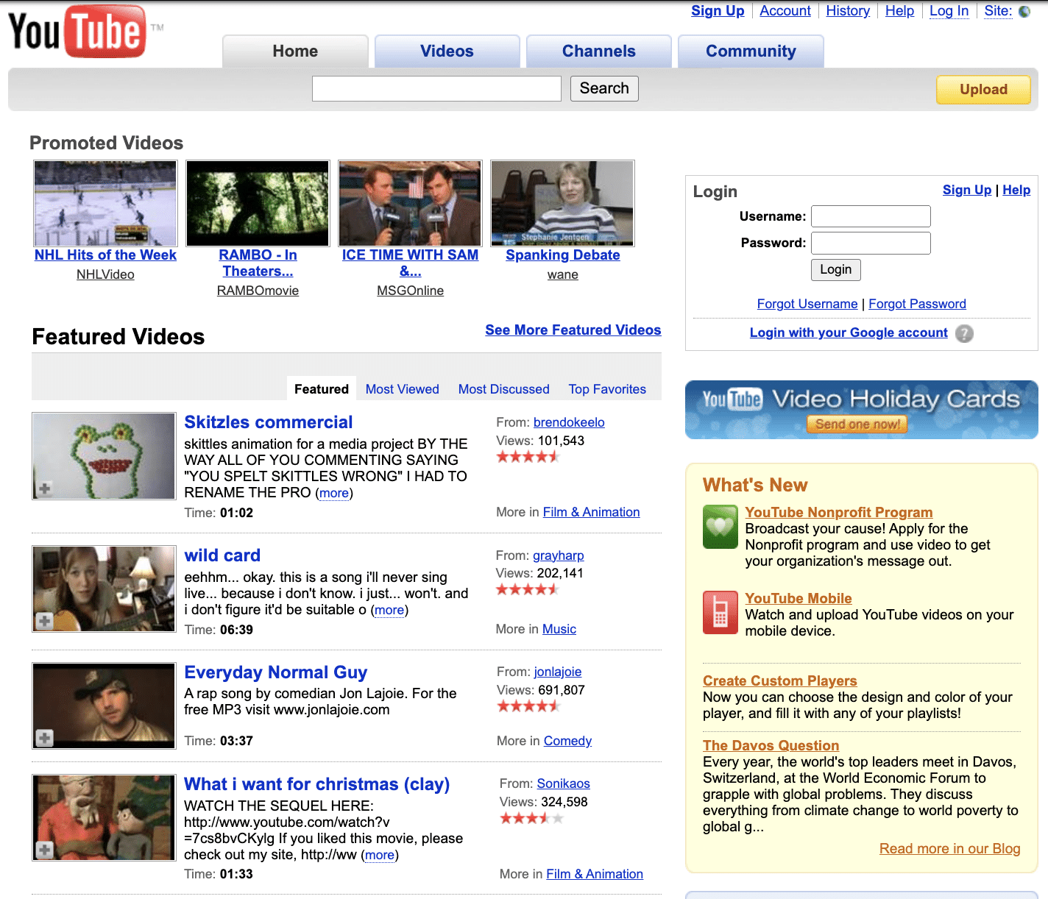The image size is (1048, 899).
Task: Open Skitzles commercial video thumbnail
Action: [104, 456]
